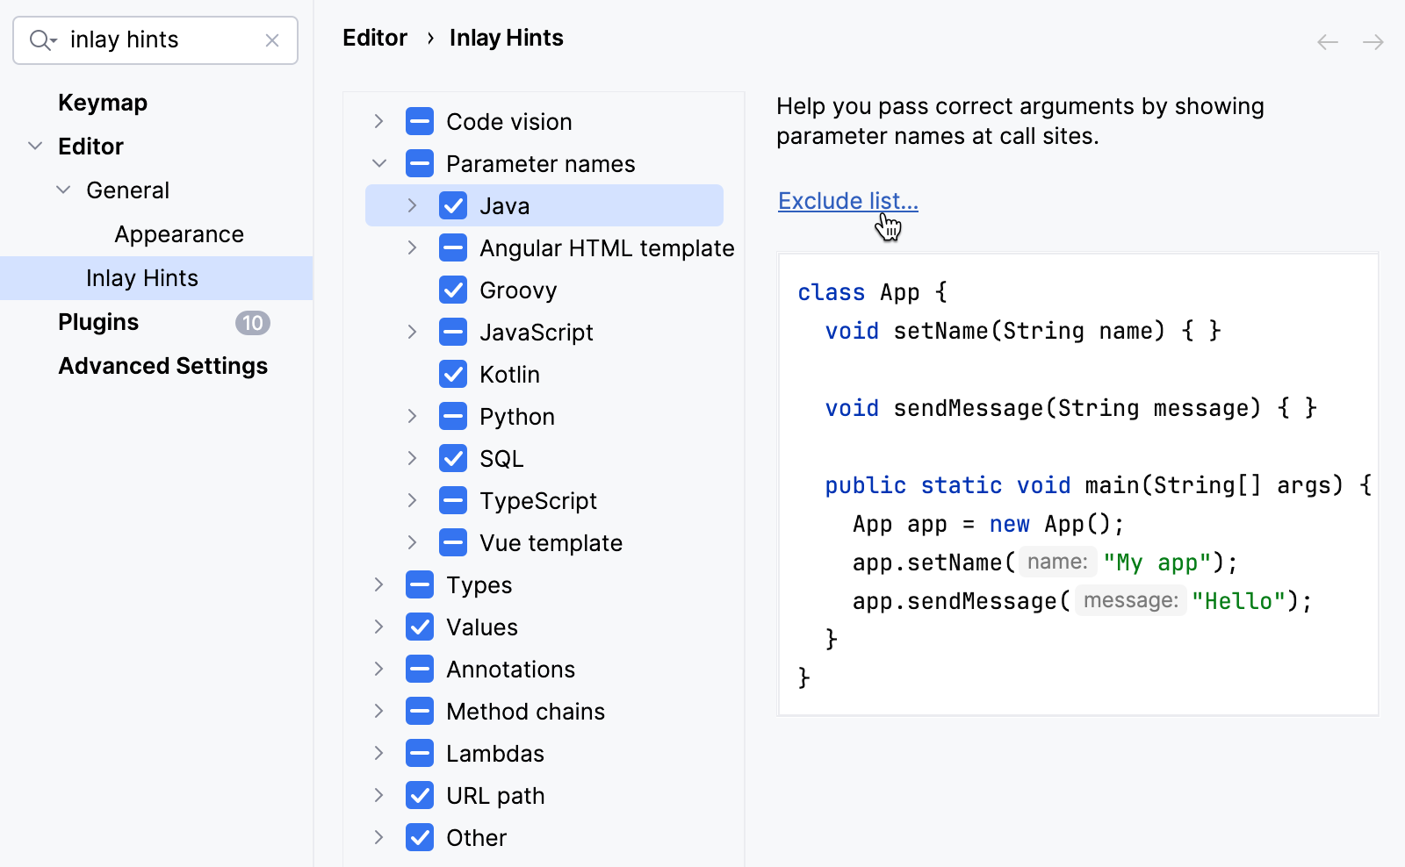Click the search magnifier icon

click(x=40, y=39)
